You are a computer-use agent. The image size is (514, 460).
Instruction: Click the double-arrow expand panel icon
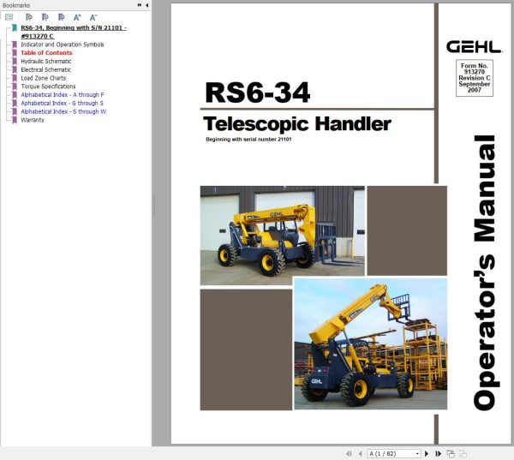(x=140, y=5)
